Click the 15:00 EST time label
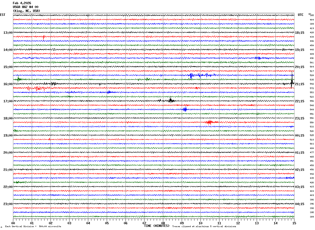The width and height of the screenshot is (315, 230). click(8, 67)
